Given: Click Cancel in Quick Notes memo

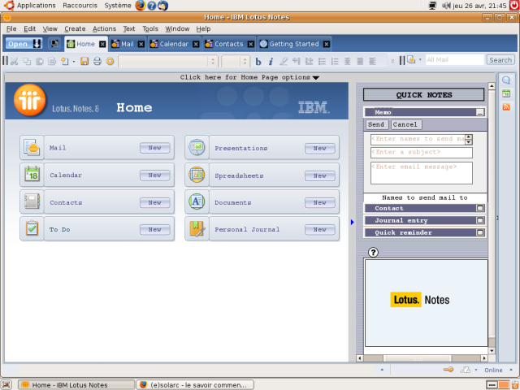Looking at the screenshot, I should [x=405, y=124].
